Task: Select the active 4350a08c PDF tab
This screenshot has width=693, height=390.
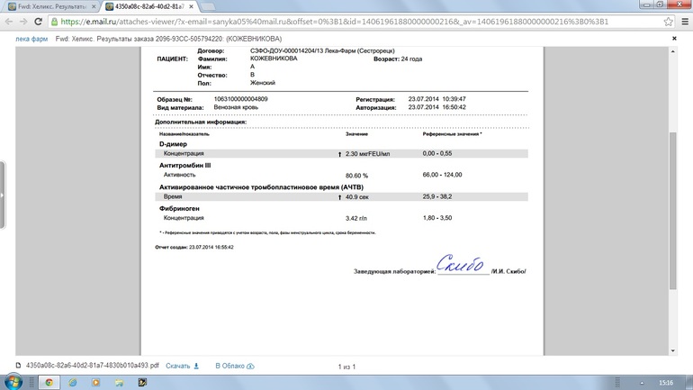Action: click(x=144, y=6)
